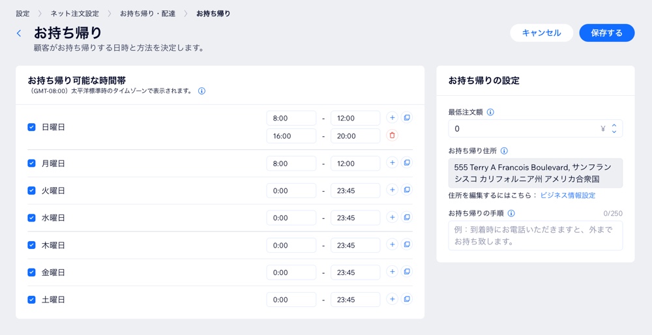Open 木曜日 end time 23:45 dropdown
This screenshot has width=652, height=335.
(355, 246)
